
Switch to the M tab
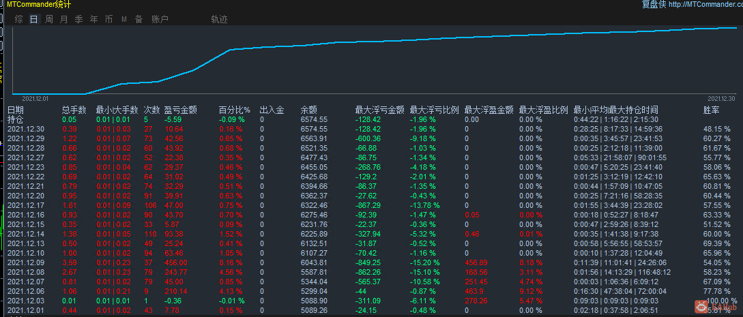click(124, 19)
